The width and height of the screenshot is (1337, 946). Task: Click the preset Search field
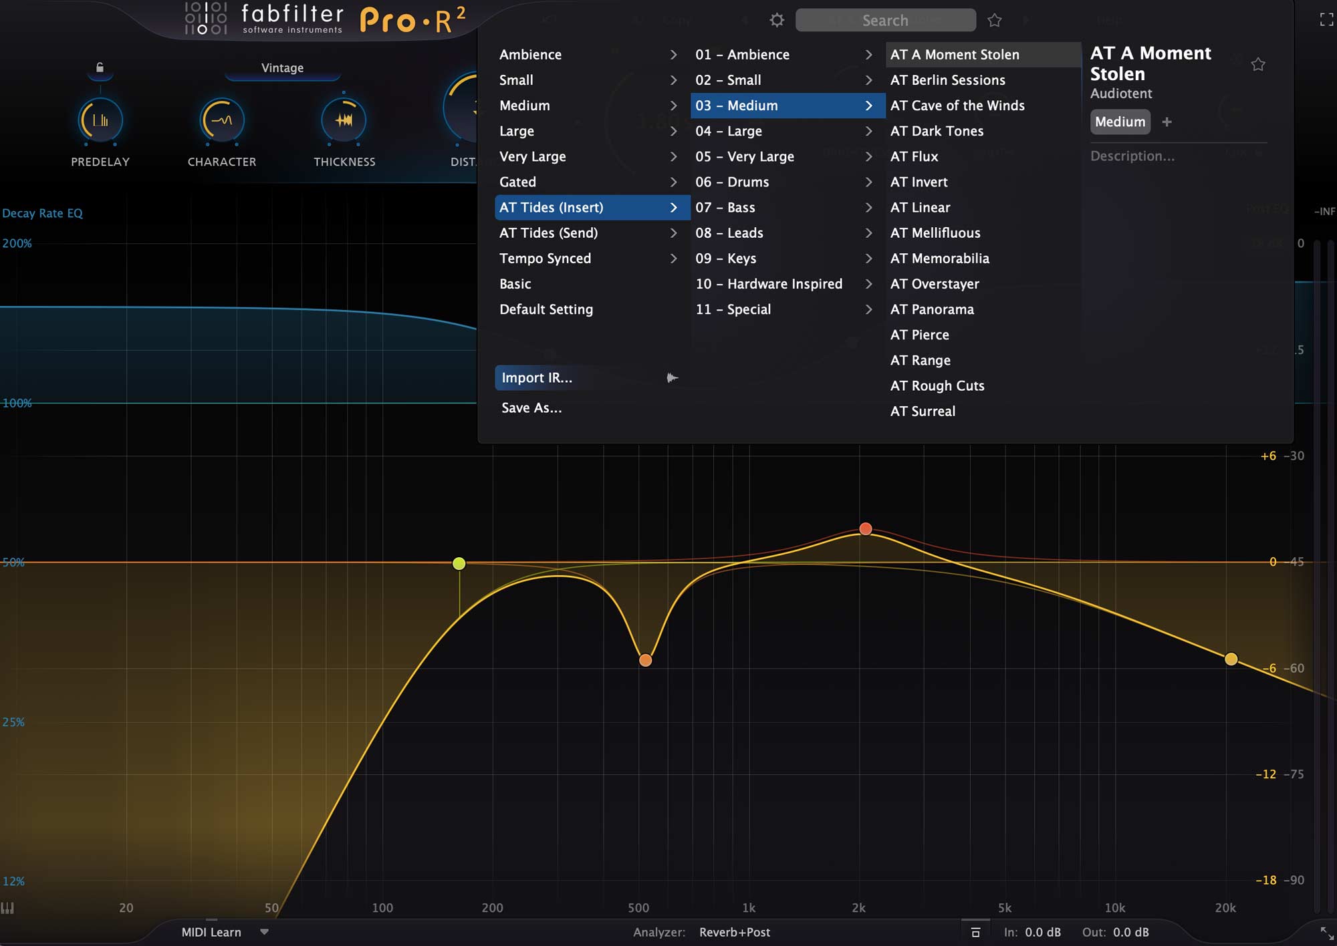(x=885, y=20)
